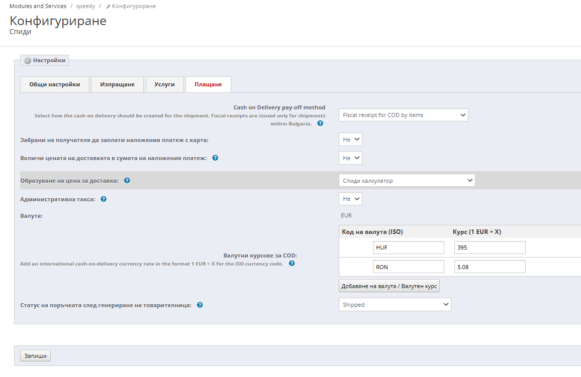
Task: Open the Shipped order status dropdown
Action: click(x=395, y=305)
